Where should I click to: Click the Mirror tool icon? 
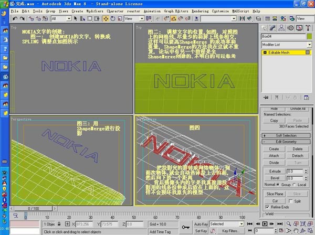pos(242,19)
